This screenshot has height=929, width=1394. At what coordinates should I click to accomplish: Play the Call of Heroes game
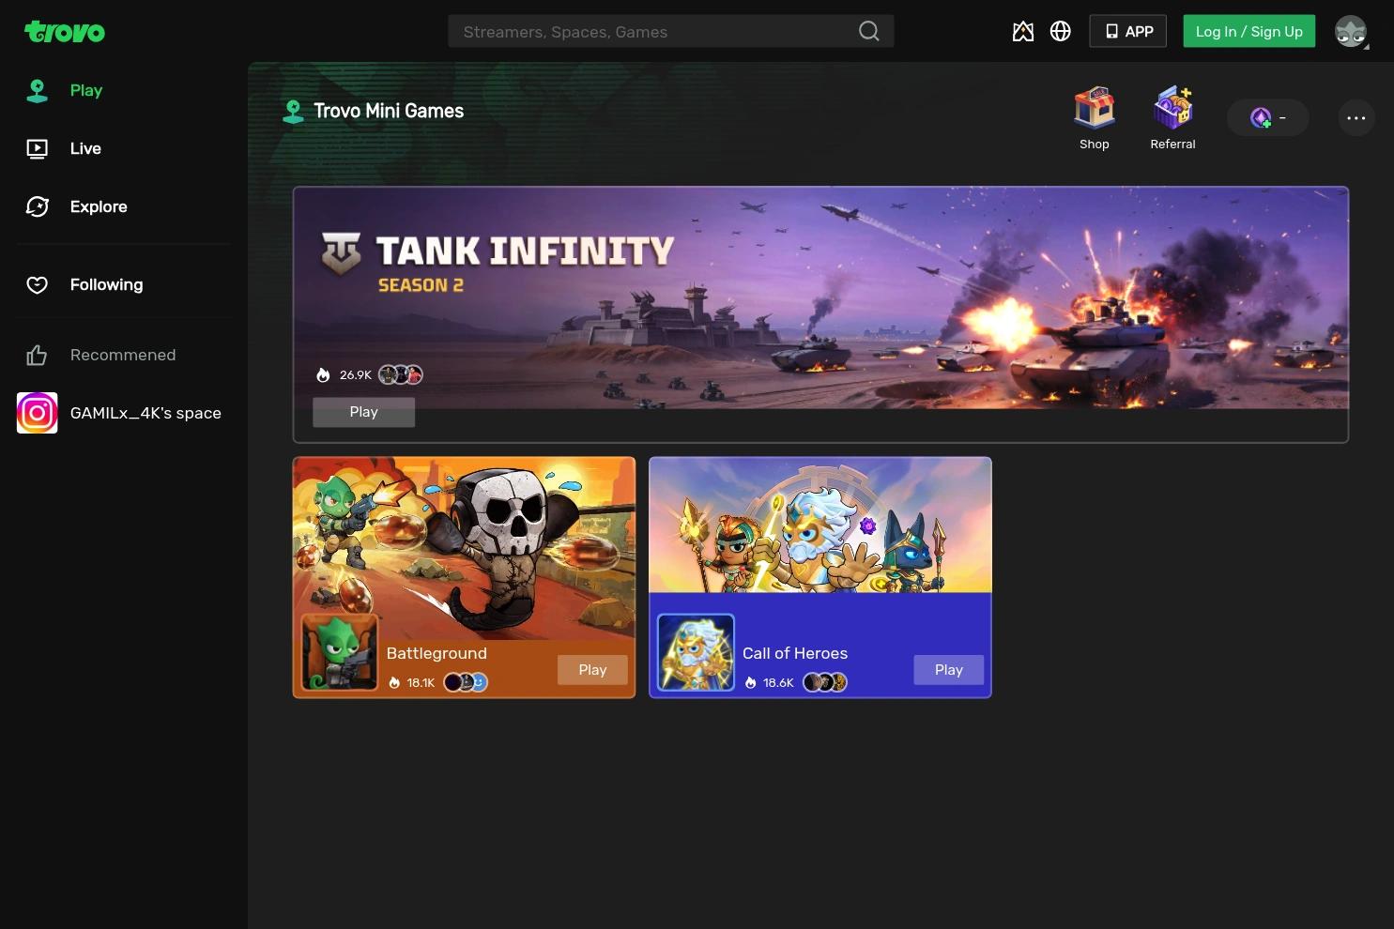coord(949,670)
